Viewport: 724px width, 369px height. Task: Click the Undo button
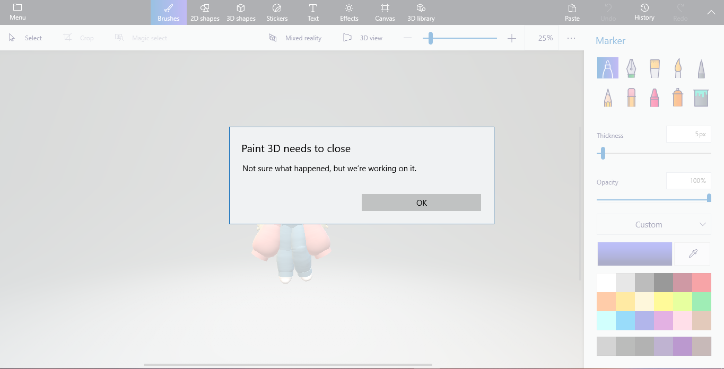pyautogui.click(x=608, y=13)
